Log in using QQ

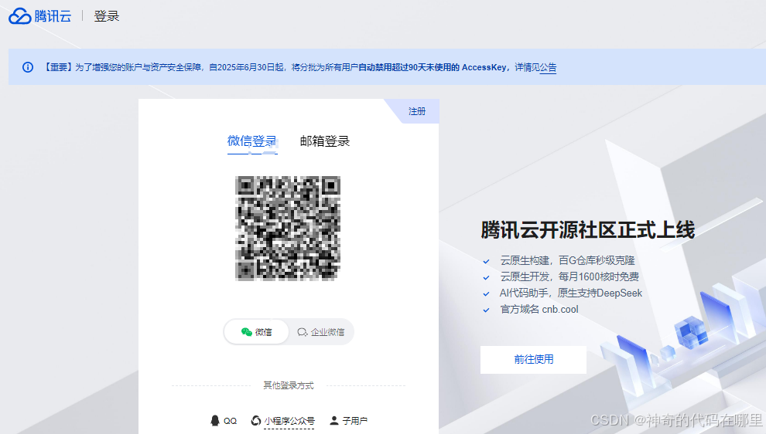click(224, 420)
